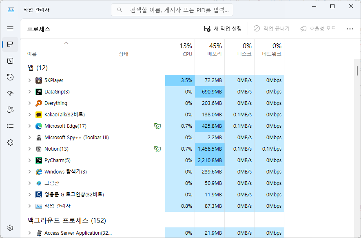Open the Details list sidebar icon
The width and height of the screenshot is (361, 238).
point(10,126)
